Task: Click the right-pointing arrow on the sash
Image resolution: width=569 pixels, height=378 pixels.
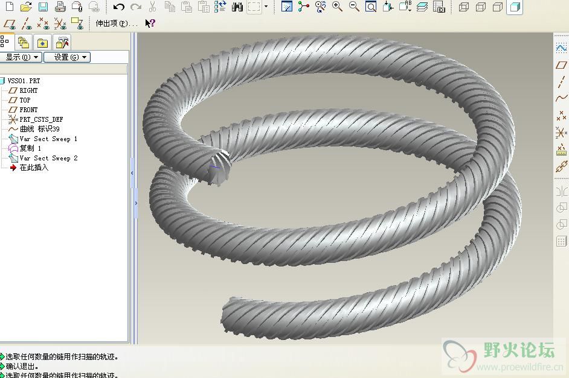Action: point(136,203)
